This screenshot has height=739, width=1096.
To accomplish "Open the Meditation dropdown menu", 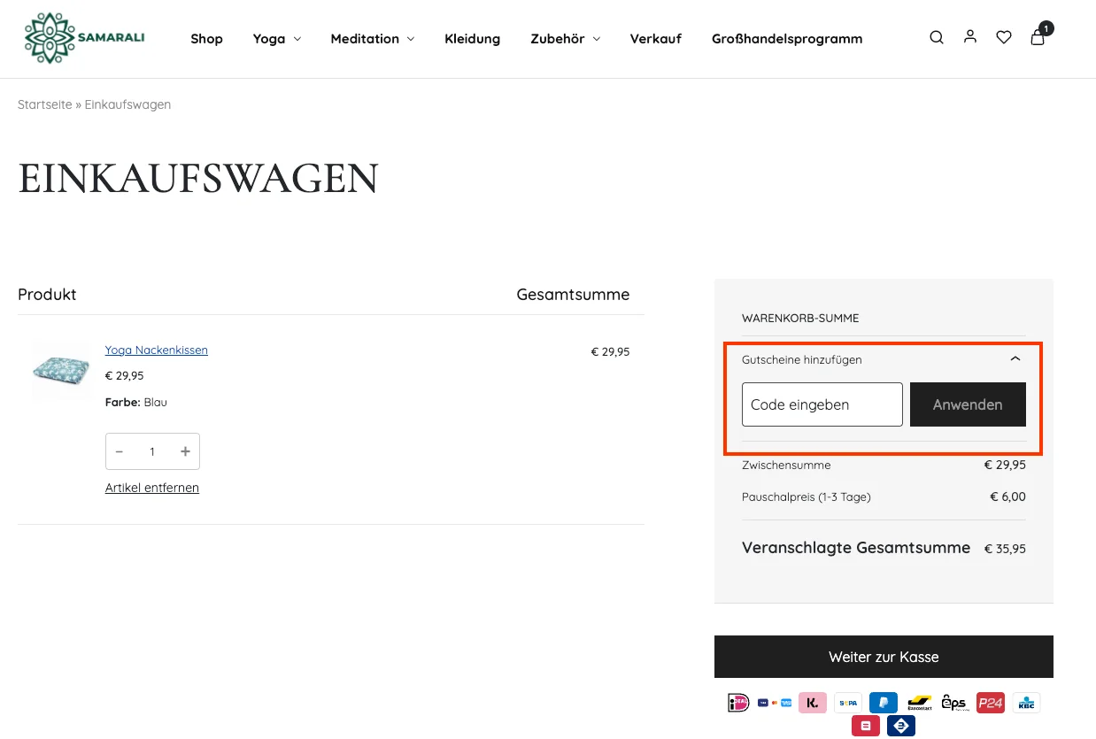I will 372,39.
